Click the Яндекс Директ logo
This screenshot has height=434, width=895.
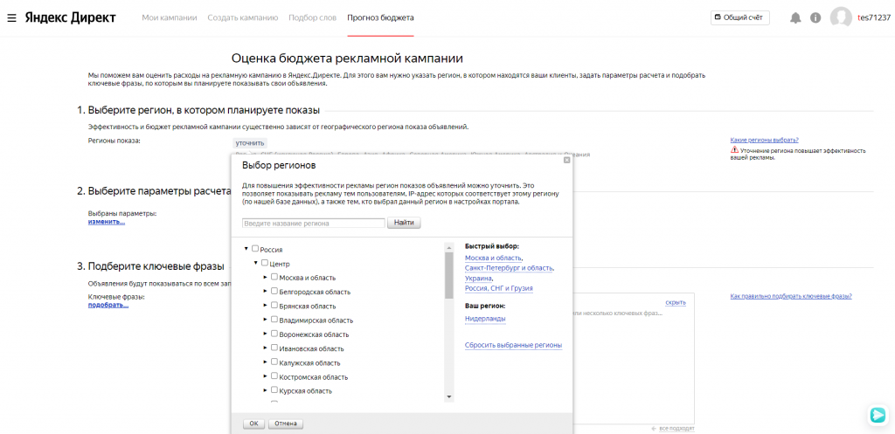[70, 17]
